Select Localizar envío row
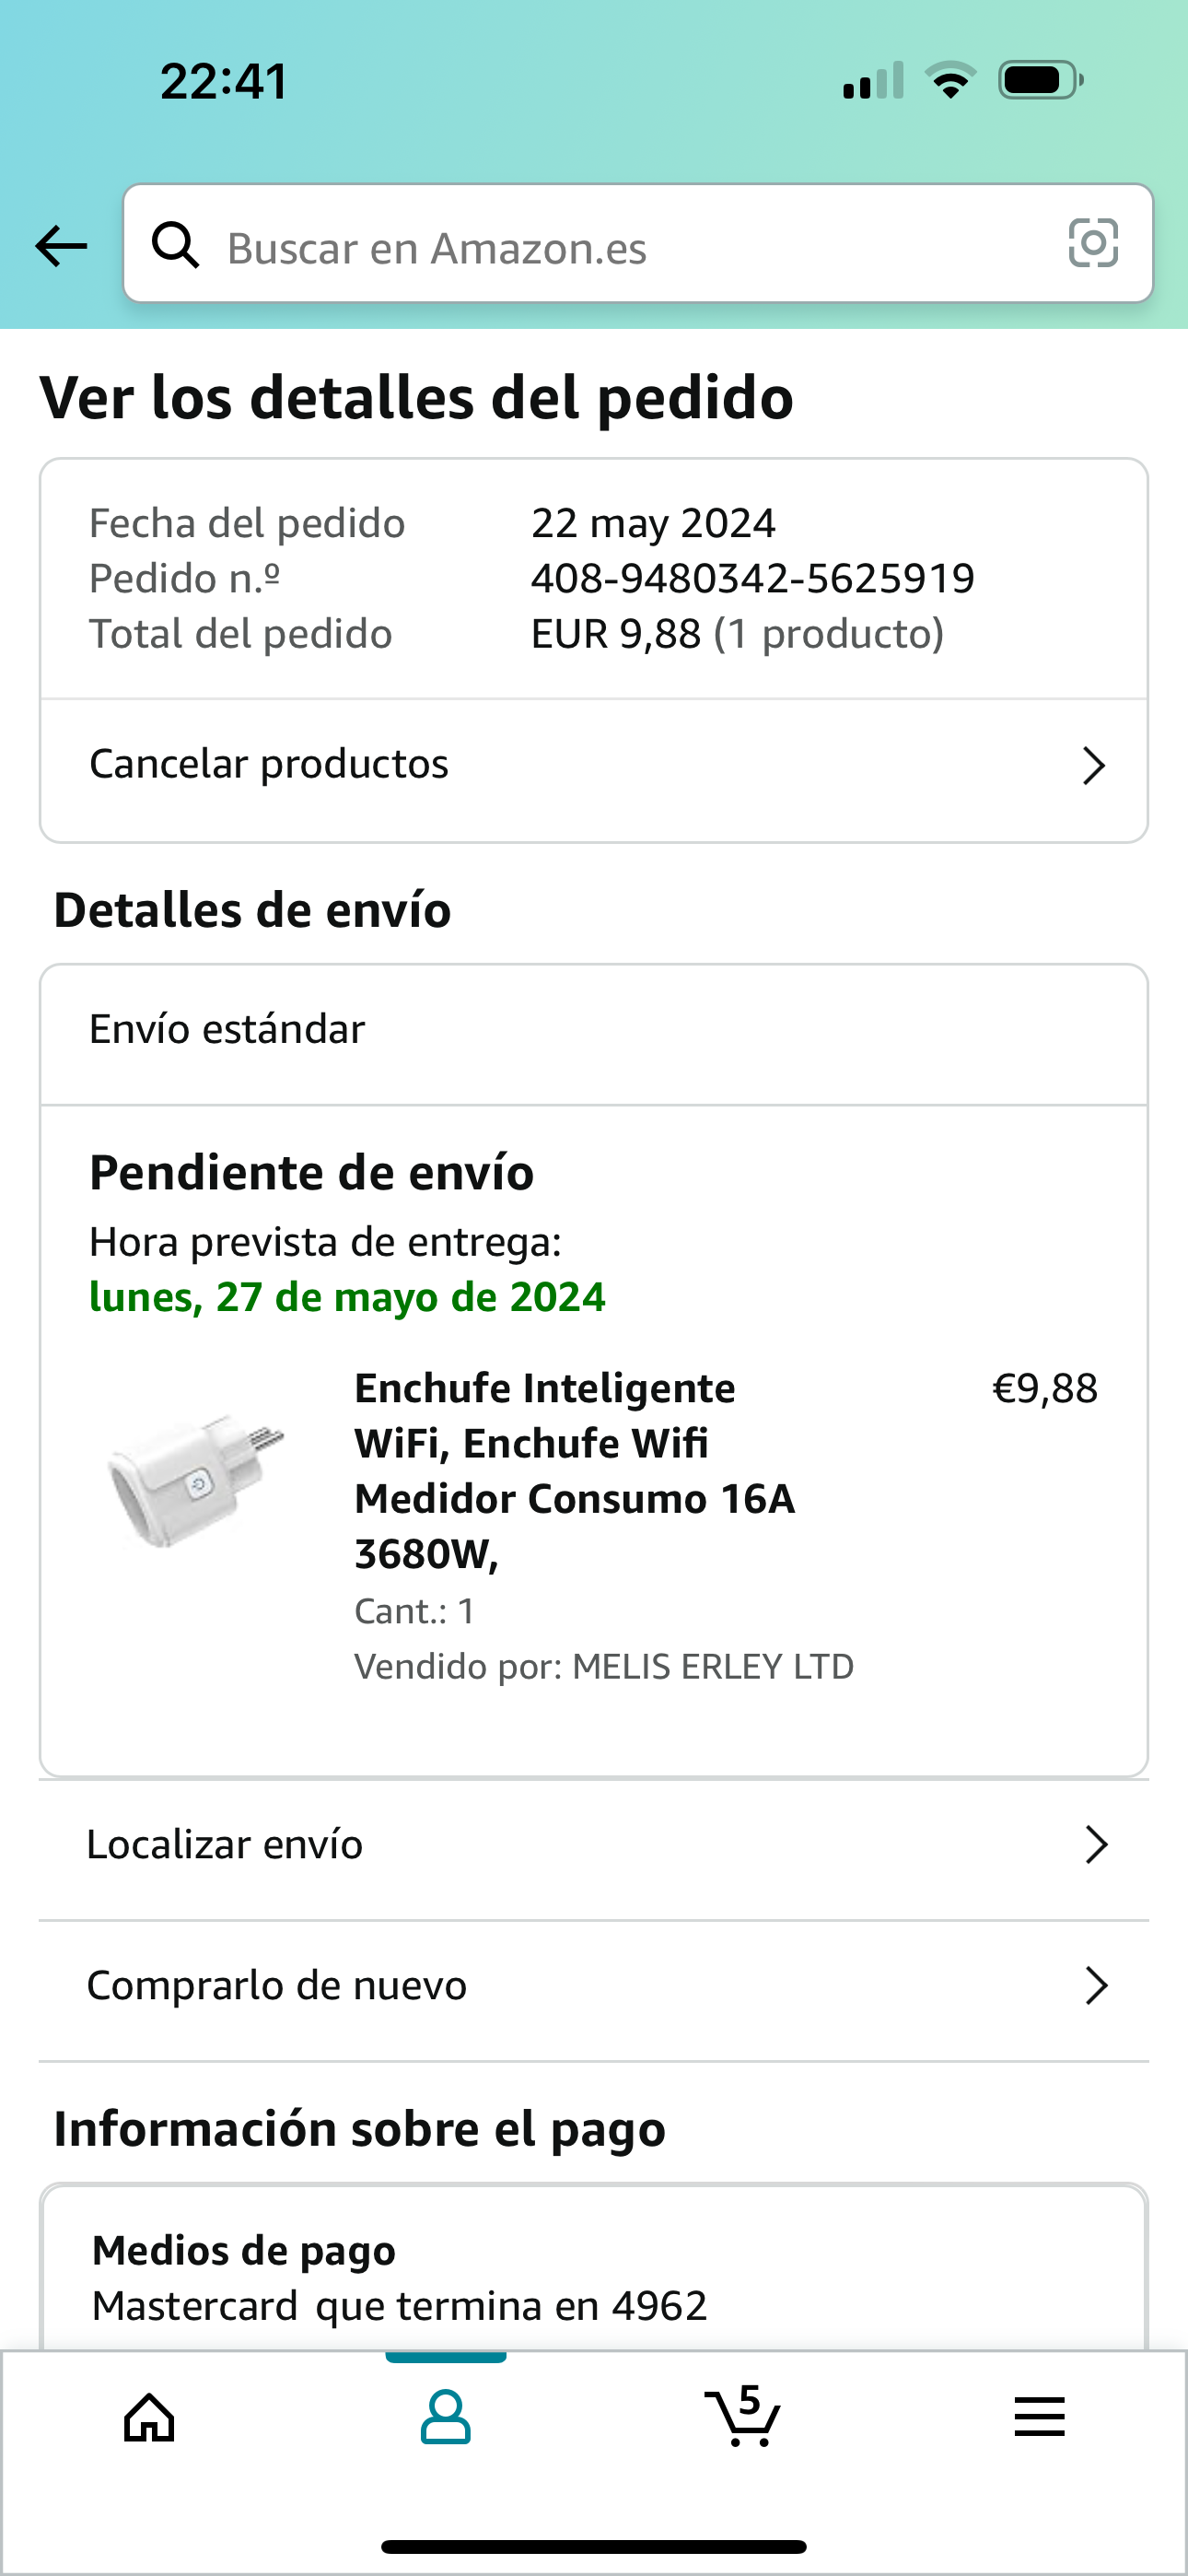The height and width of the screenshot is (2576, 1188). tap(226, 1845)
